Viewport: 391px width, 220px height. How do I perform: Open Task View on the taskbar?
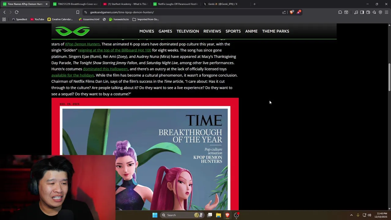click(x=210, y=215)
